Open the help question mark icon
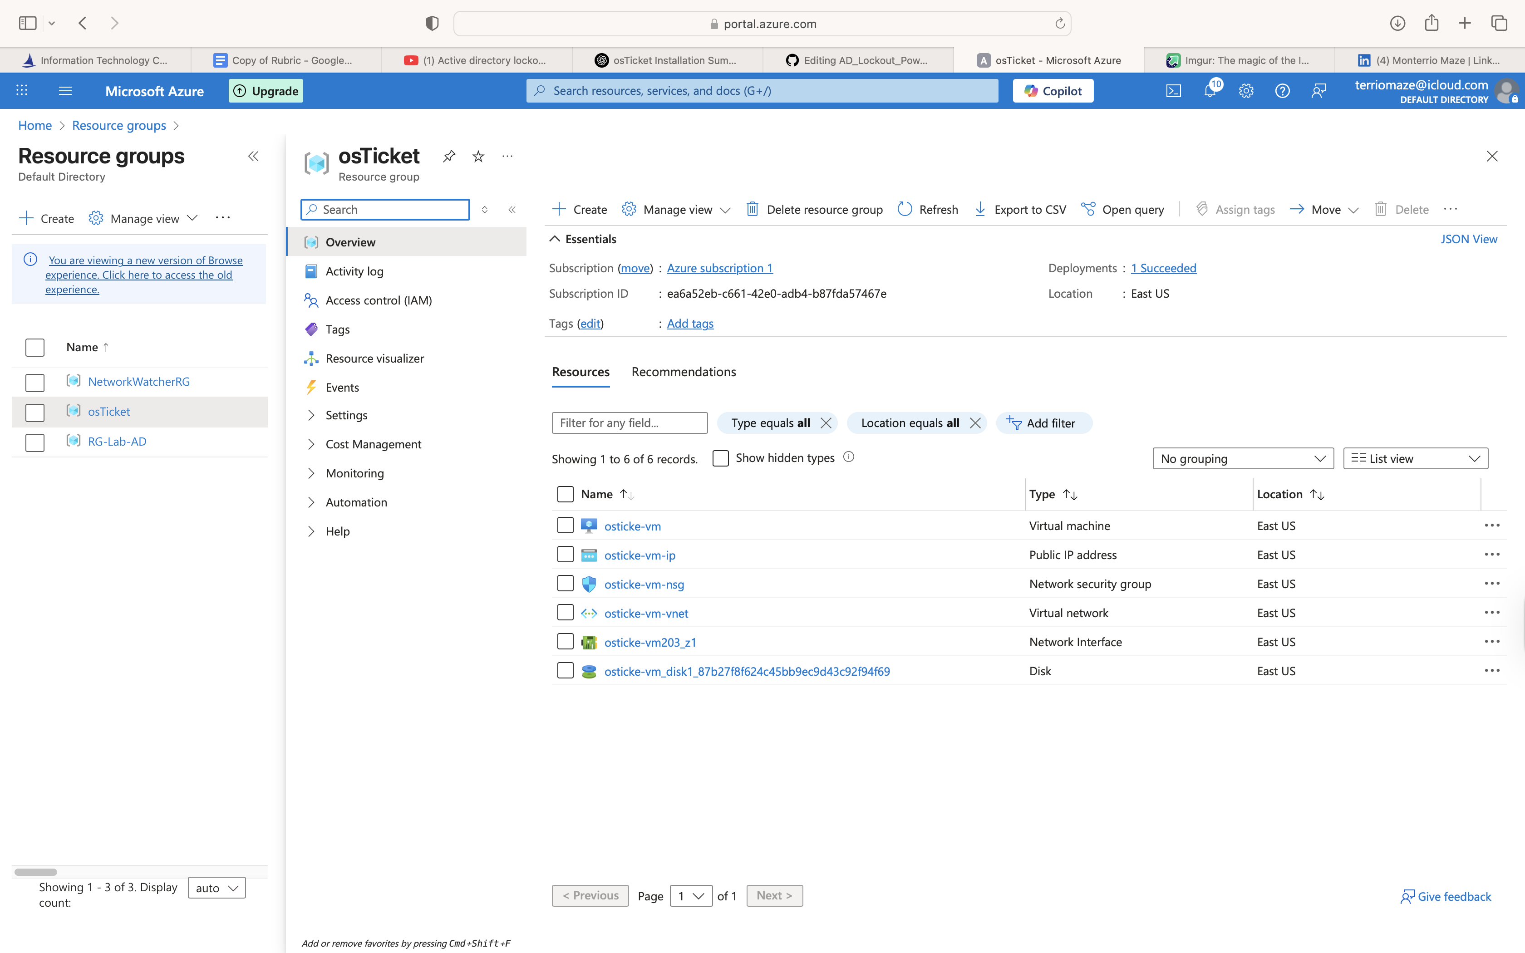Image resolution: width=1525 pixels, height=953 pixels. (x=1282, y=91)
